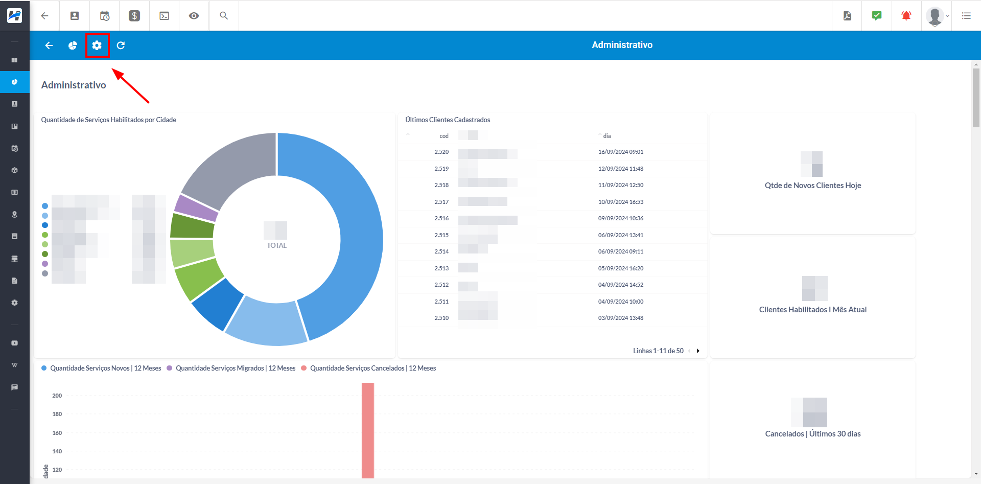The image size is (981, 484).
Task: Open the money bill sidebar icon
Action: [15, 192]
